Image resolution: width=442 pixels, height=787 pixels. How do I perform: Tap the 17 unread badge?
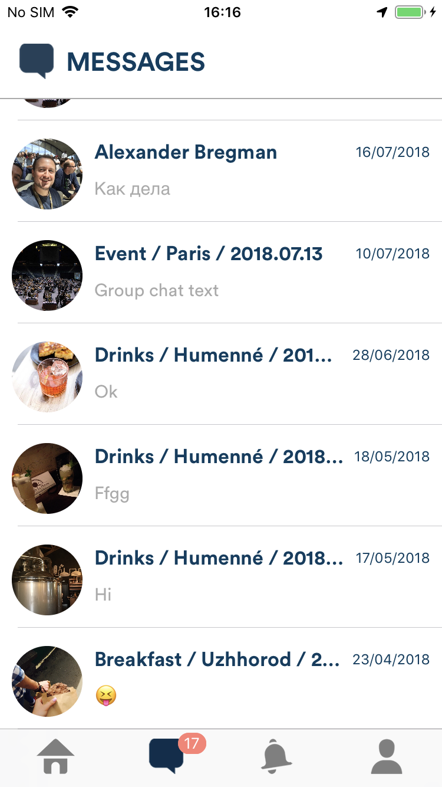click(192, 743)
